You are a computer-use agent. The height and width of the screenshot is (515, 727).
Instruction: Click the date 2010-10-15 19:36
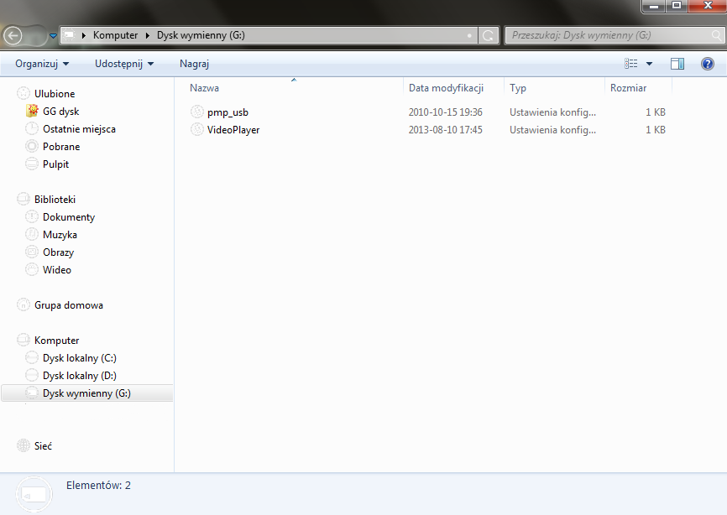(x=445, y=112)
